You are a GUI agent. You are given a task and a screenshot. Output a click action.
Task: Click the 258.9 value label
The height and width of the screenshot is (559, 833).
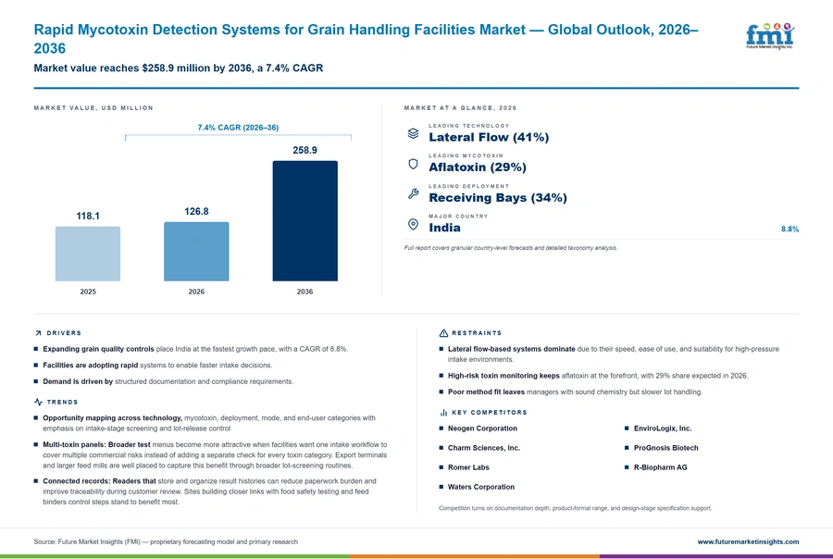point(305,150)
